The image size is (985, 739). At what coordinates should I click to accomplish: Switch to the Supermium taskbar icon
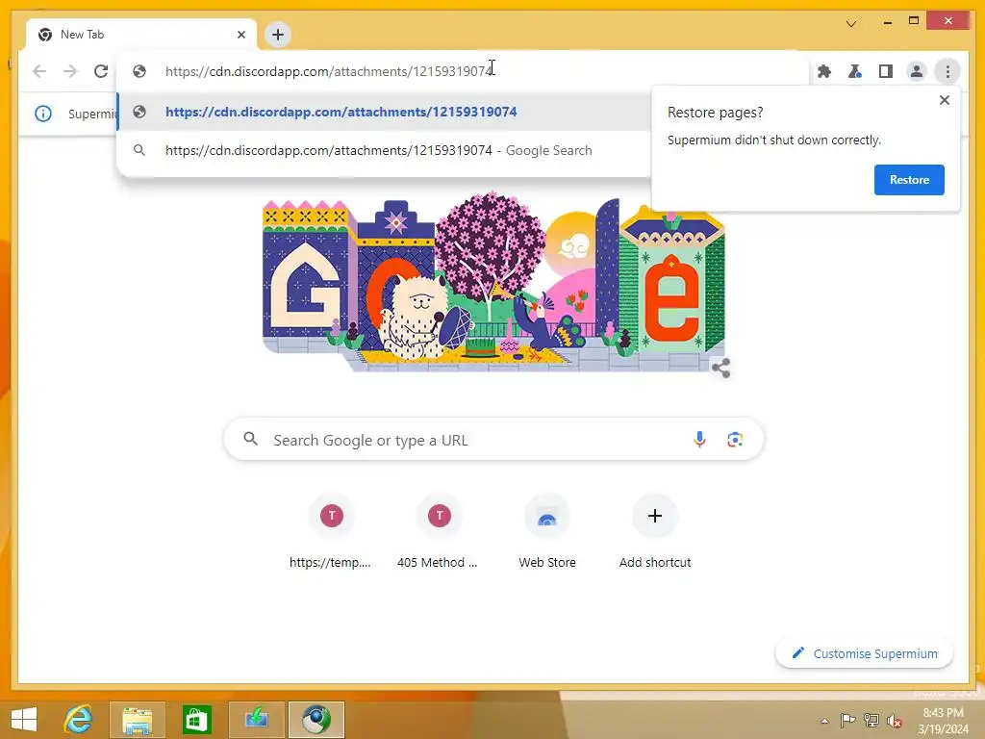(x=316, y=720)
